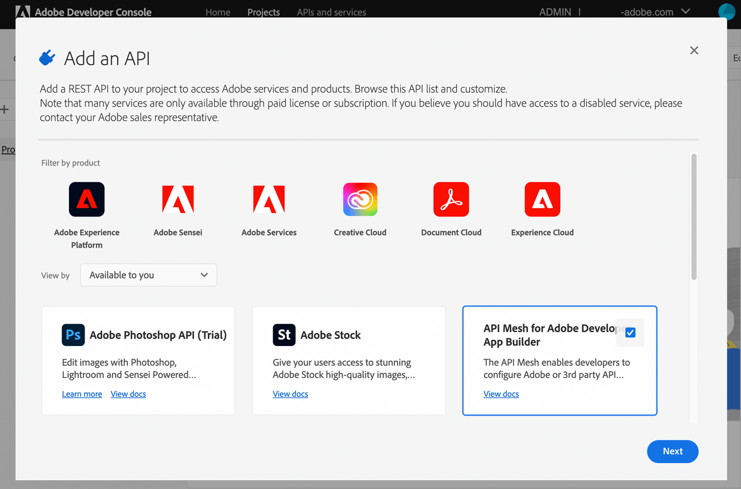Click the API list vertical scrollbar
Viewport: 741px width, 489px height.
[694, 217]
